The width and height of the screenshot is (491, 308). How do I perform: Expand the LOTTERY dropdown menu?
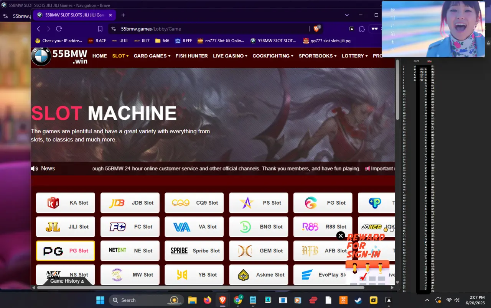click(354, 56)
